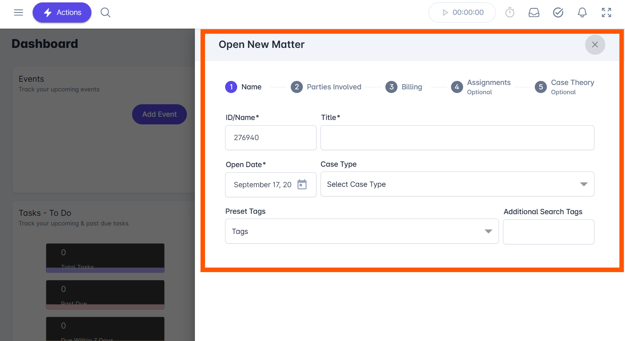Close the Open New Matter panel

(x=595, y=45)
